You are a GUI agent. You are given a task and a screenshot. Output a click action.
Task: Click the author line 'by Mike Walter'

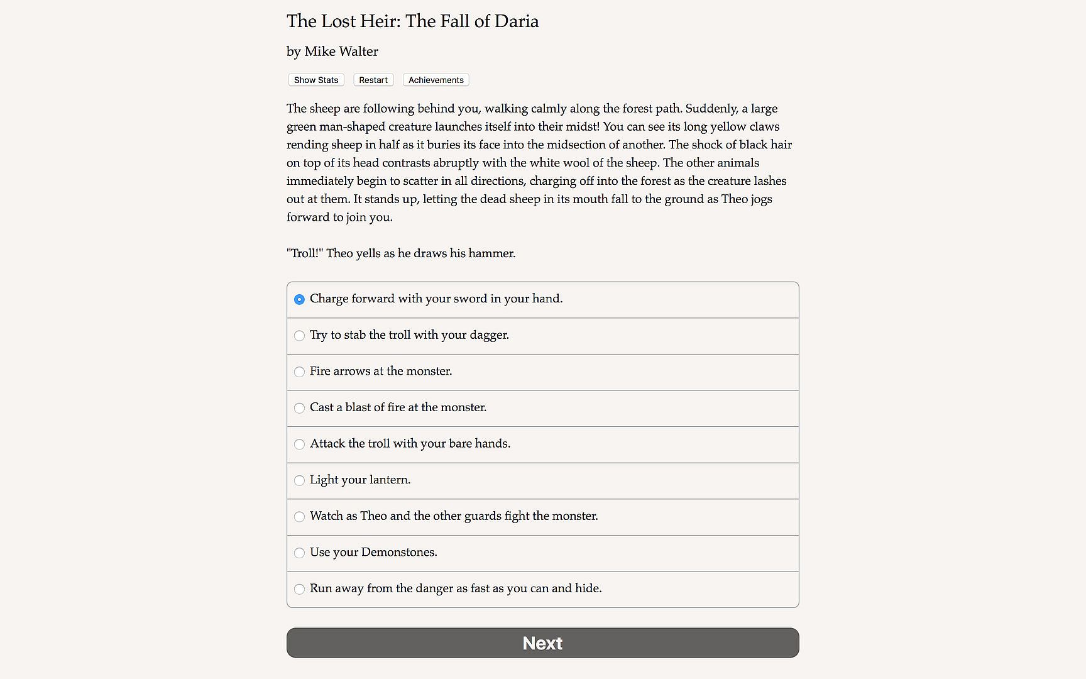pyautogui.click(x=332, y=52)
